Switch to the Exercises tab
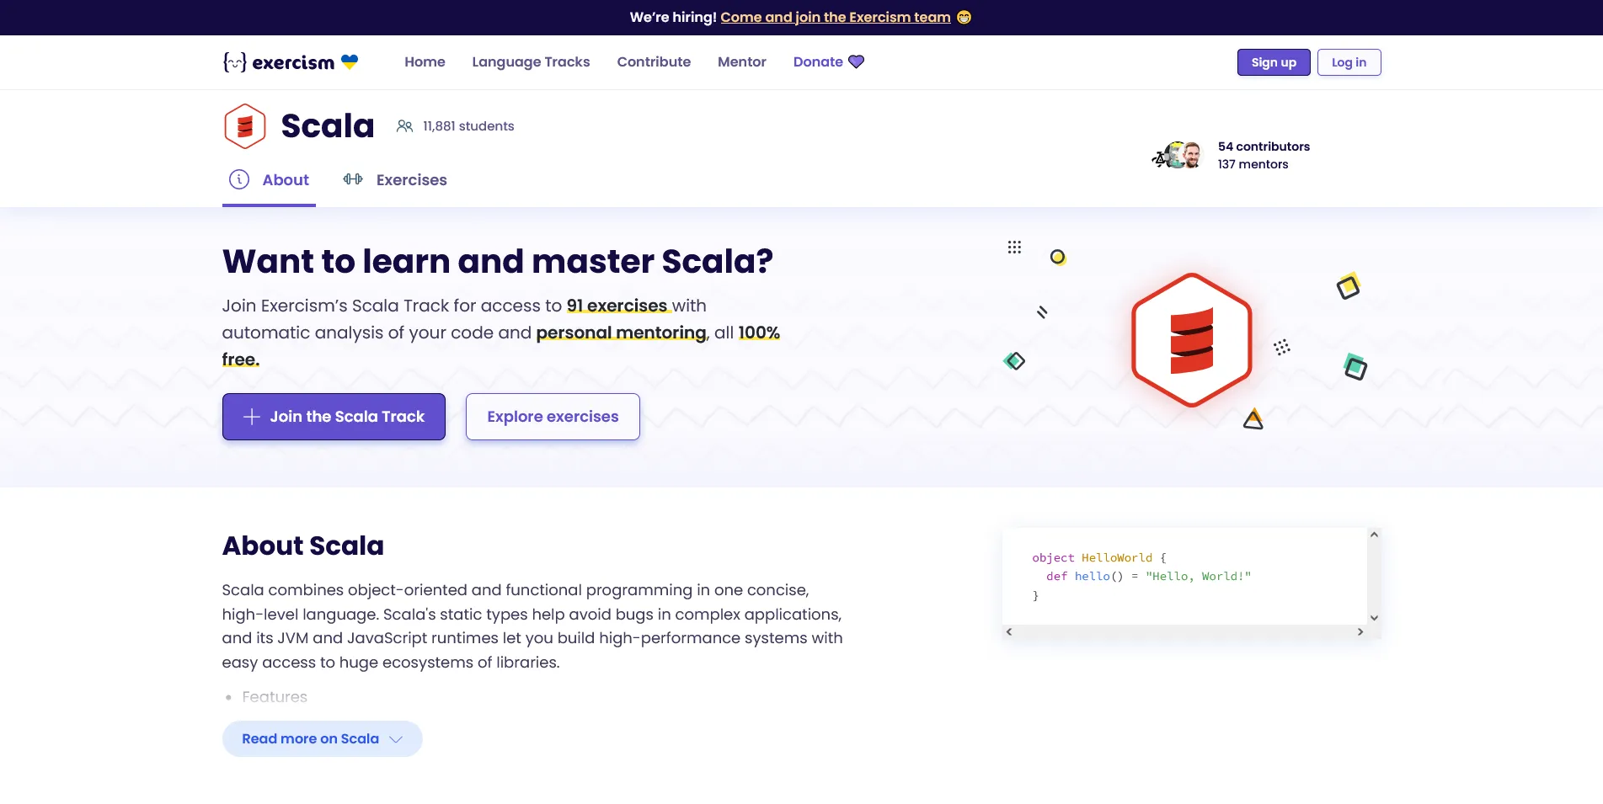 point(395,180)
